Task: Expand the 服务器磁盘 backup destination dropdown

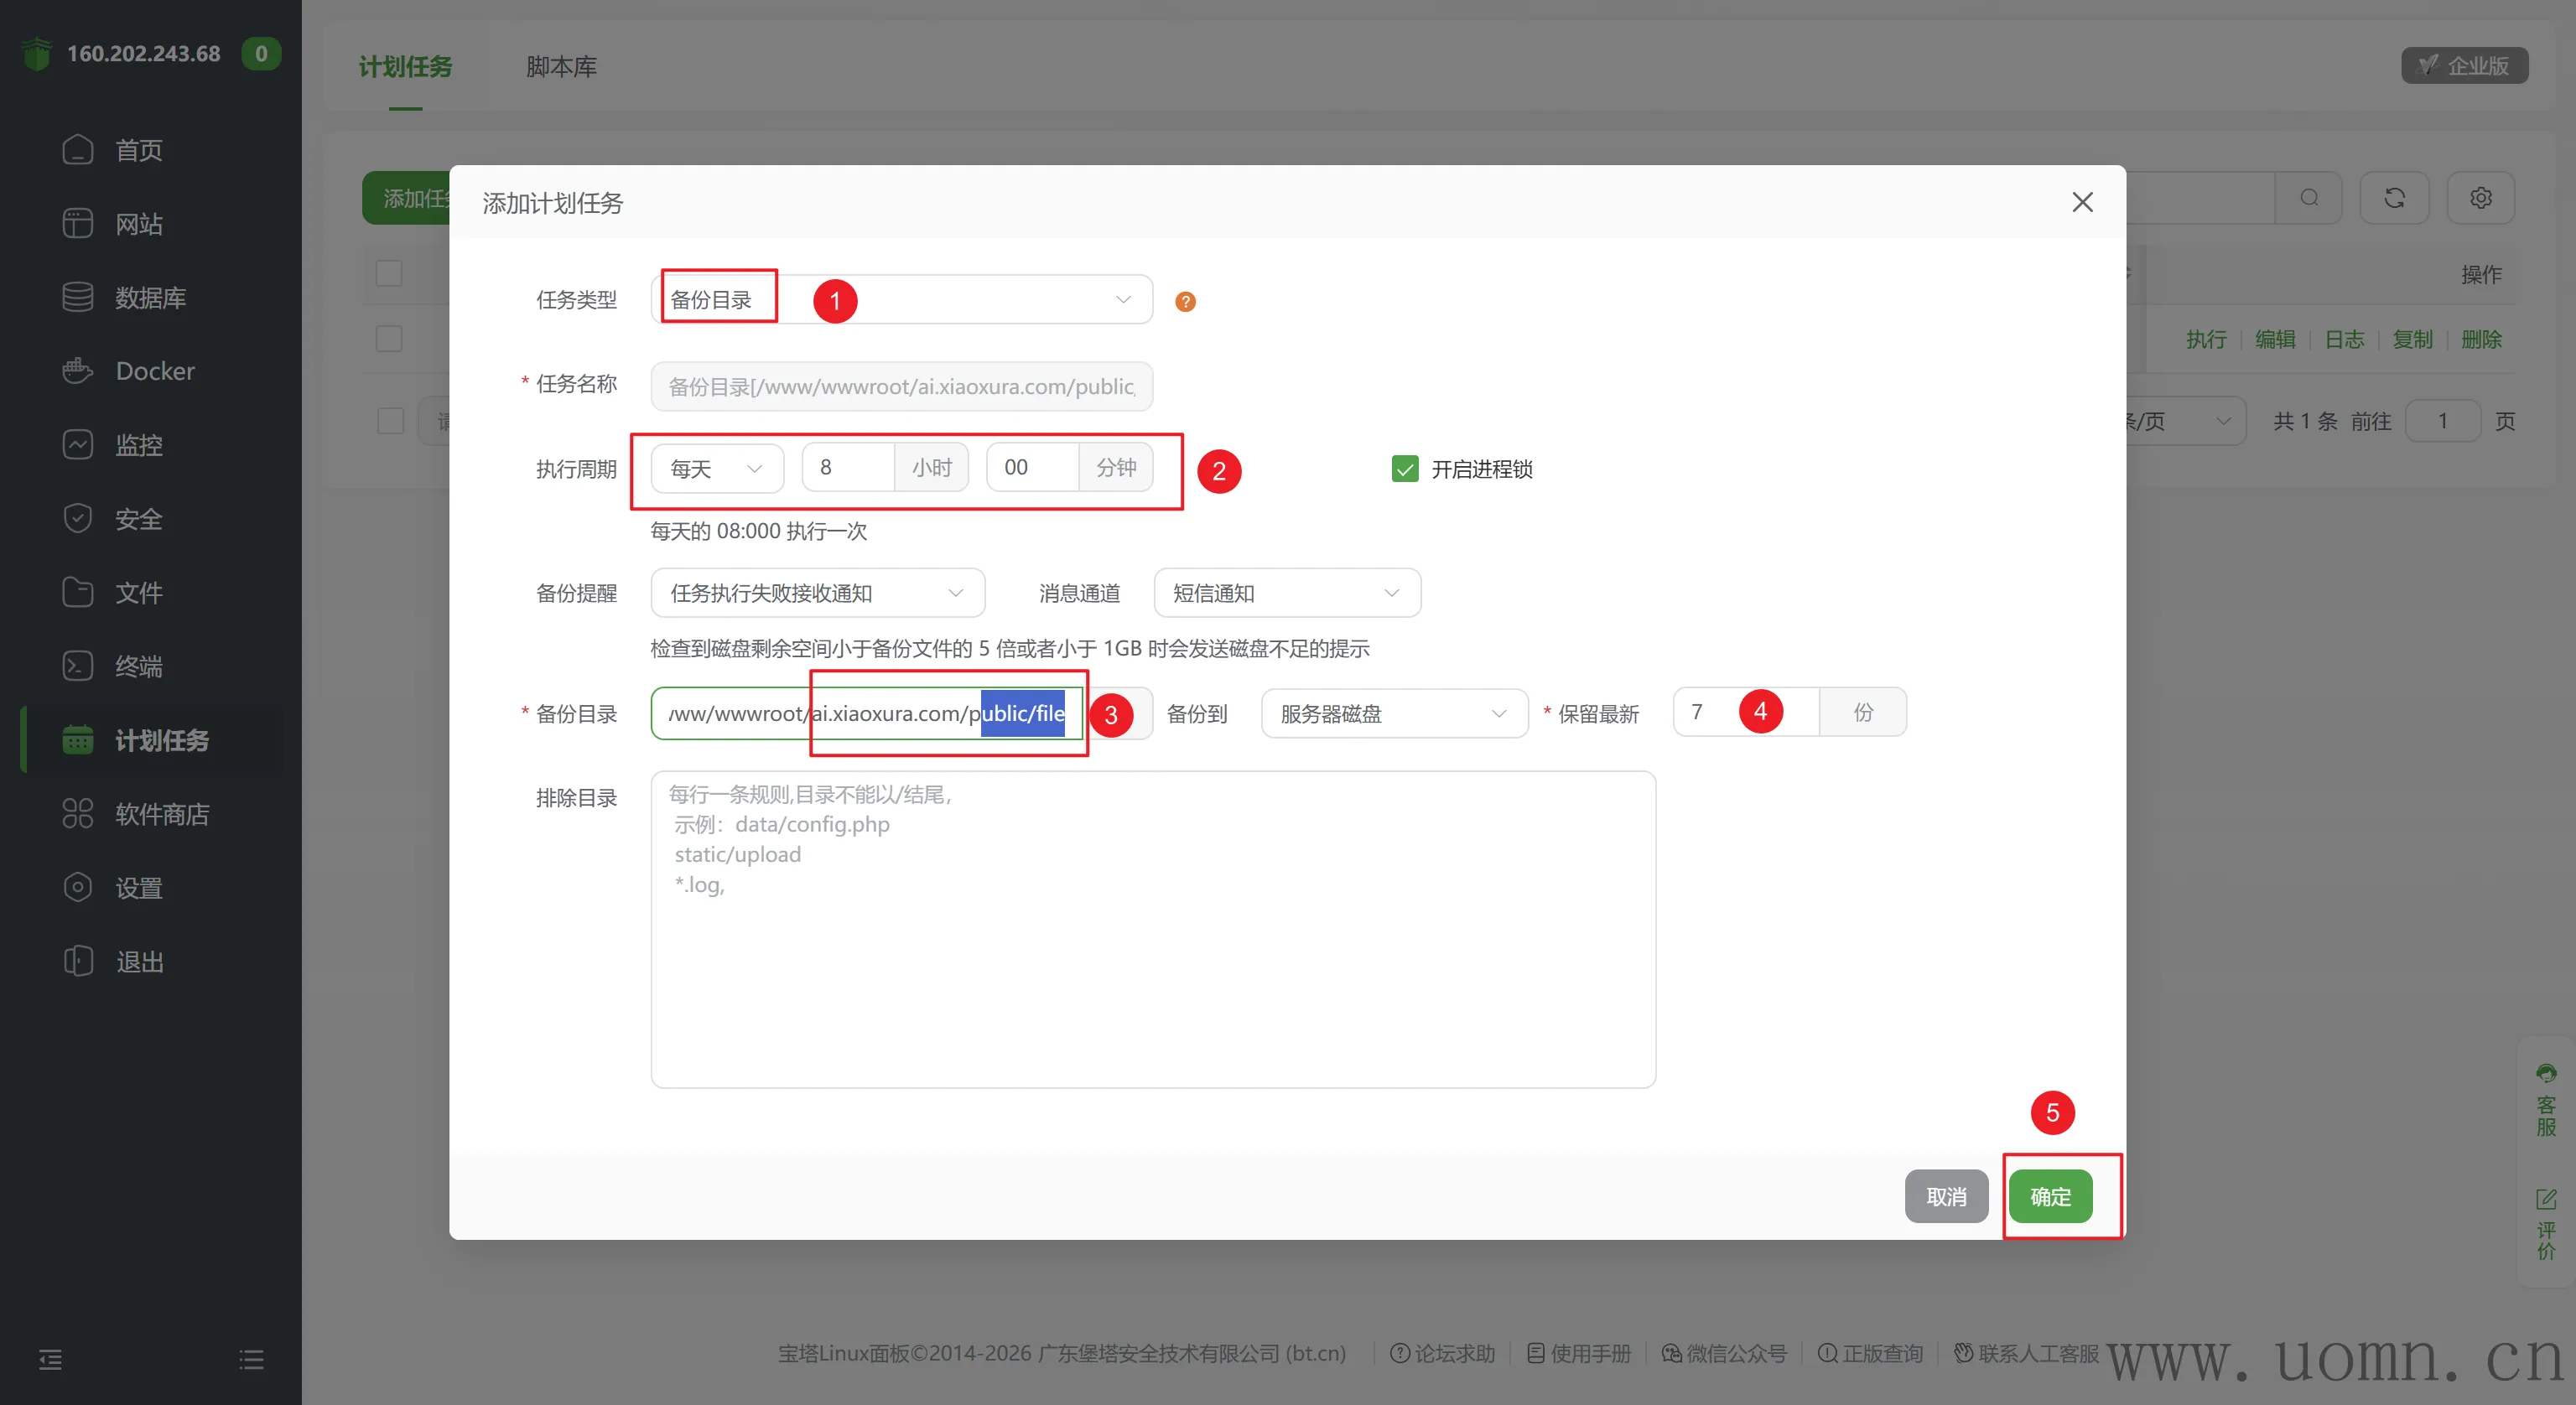Action: tap(1393, 713)
